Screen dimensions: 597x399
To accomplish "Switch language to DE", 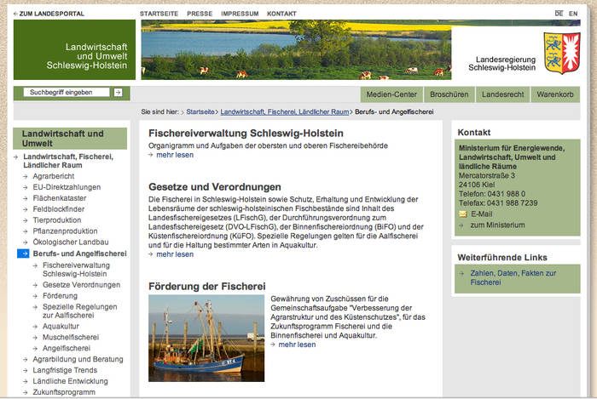I will [x=559, y=14].
